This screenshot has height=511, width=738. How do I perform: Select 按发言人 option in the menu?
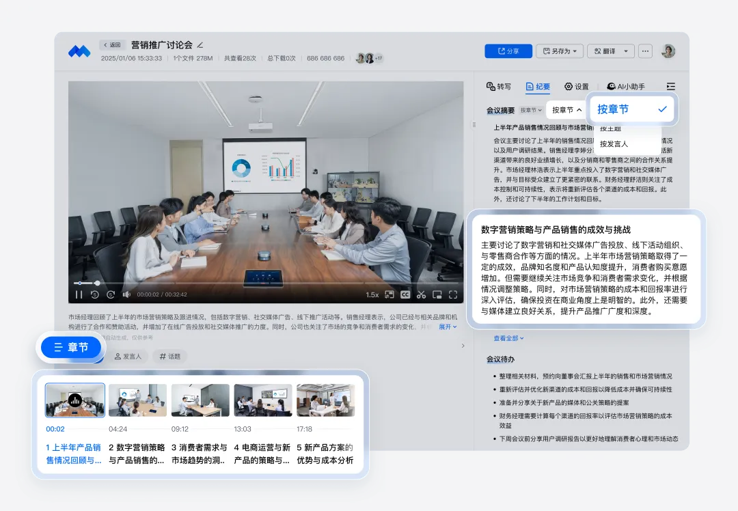coord(614,144)
